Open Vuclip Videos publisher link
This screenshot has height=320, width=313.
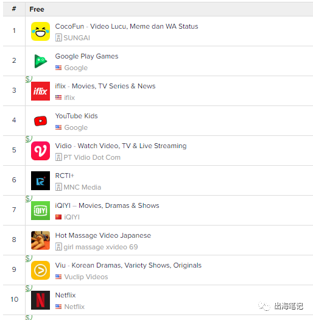point(86,277)
